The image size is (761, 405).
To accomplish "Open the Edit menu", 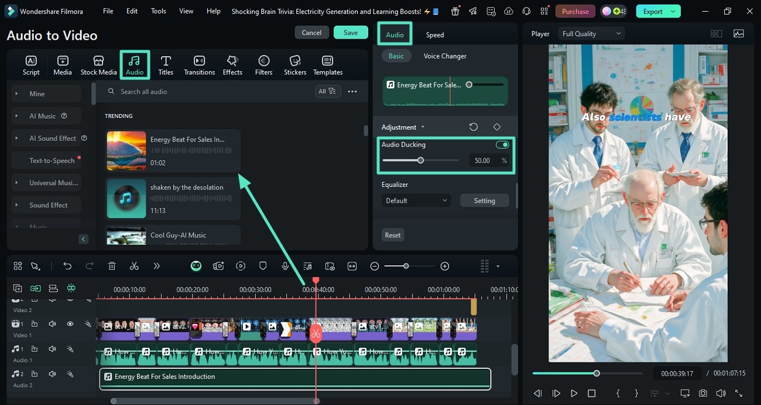I will tap(132, 11).
